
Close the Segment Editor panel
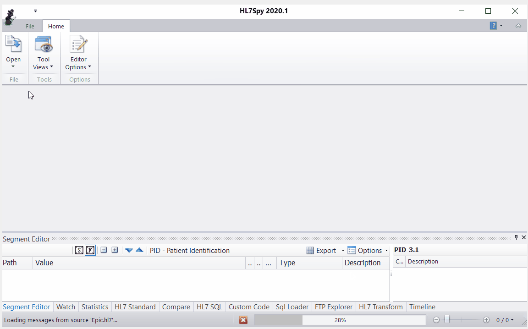point(523,237)
